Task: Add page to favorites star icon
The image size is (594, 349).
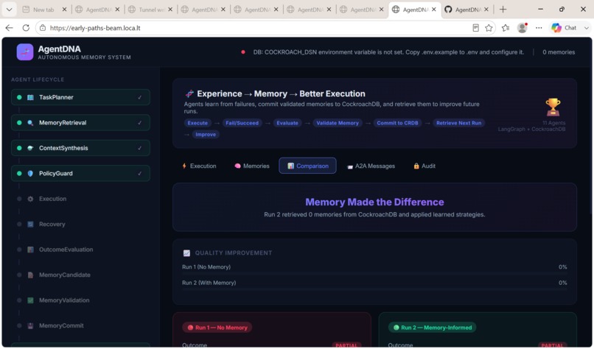Action: pos(489,28)
